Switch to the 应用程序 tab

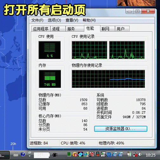pos(41,29)
